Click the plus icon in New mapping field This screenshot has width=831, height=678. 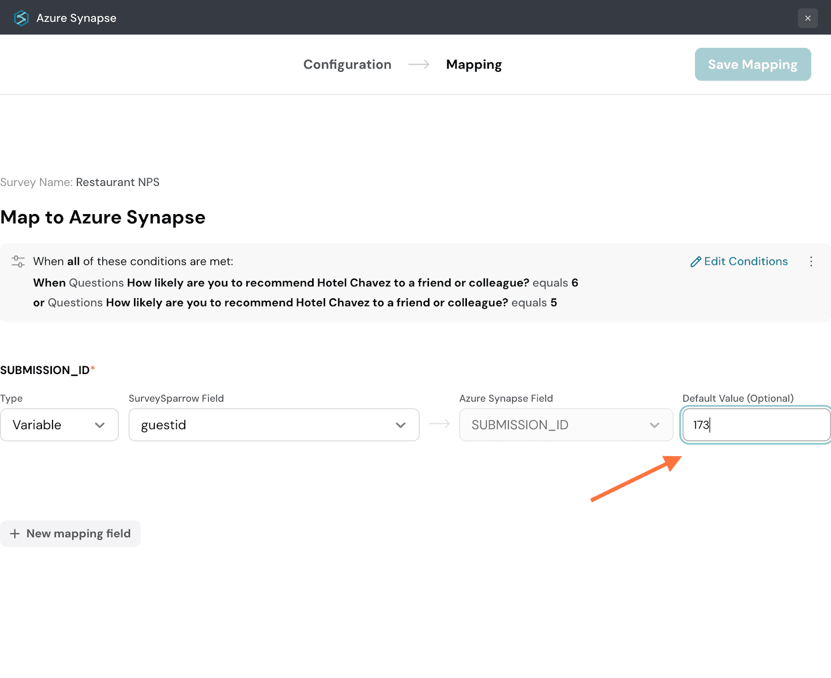[x=15, y=534]
